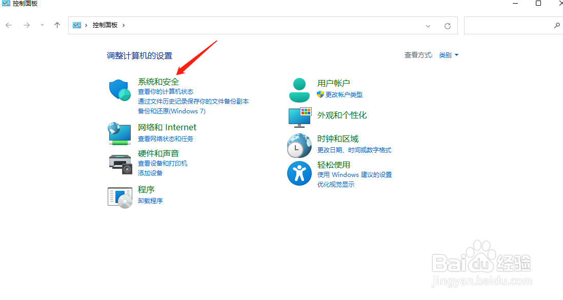Open 查看设备和打印机

[x=163, y=164]
